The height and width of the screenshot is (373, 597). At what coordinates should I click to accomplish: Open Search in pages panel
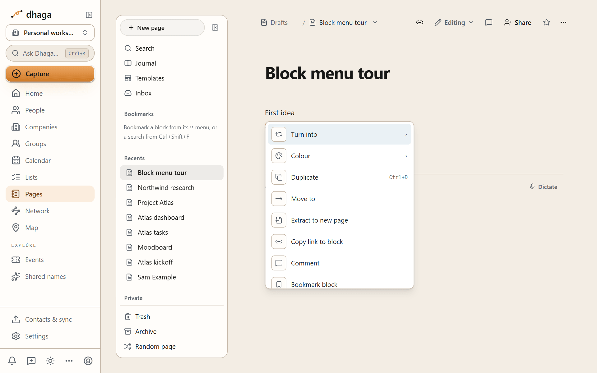pos(172,48)
